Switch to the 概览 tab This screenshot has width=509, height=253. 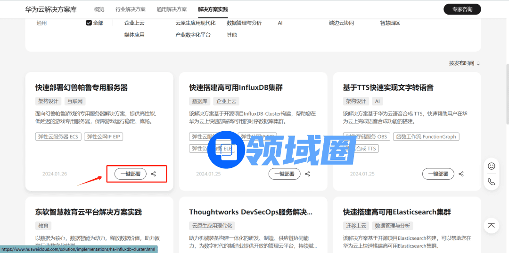tap(99, 9)
